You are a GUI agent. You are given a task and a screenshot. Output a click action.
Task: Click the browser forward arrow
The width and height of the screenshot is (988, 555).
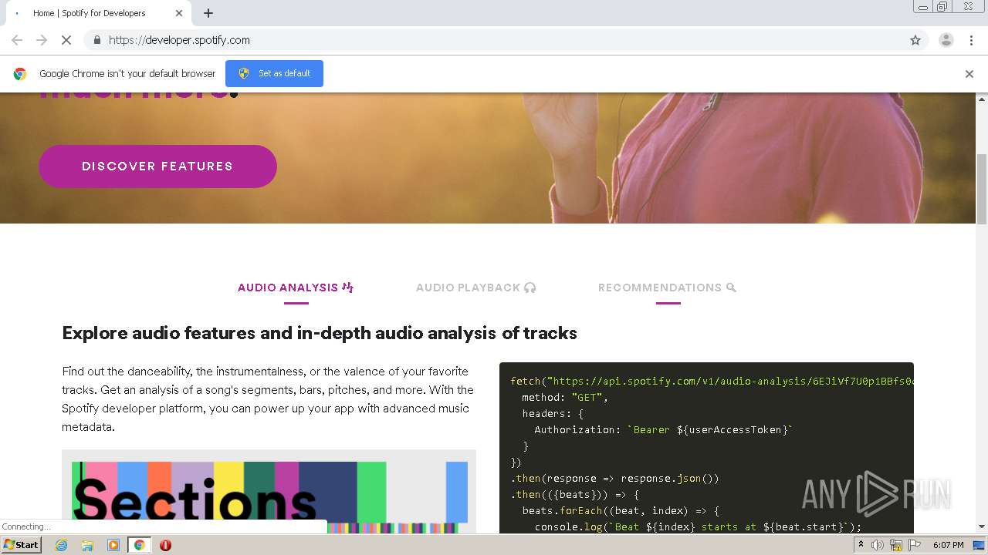[42, 40]
